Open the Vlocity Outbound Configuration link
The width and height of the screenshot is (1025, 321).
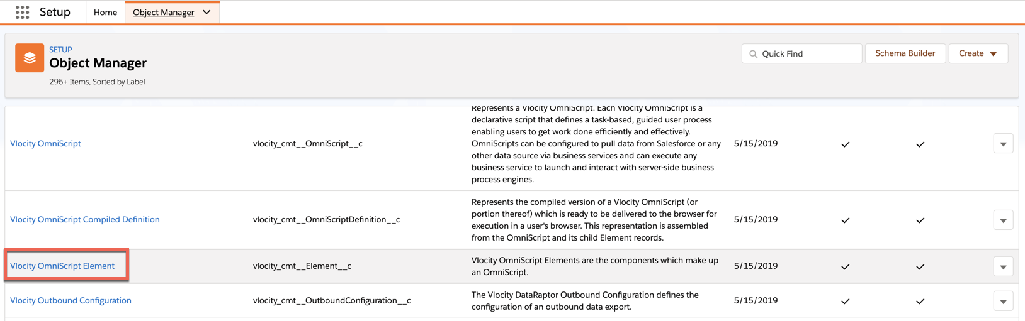coord(71,300)
